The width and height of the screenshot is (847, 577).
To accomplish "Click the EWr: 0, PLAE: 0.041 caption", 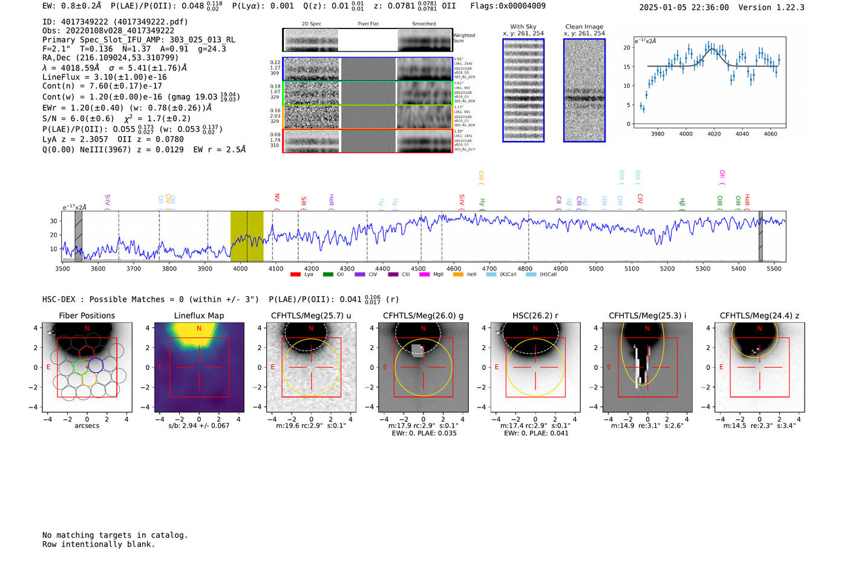I will (535, 434).
